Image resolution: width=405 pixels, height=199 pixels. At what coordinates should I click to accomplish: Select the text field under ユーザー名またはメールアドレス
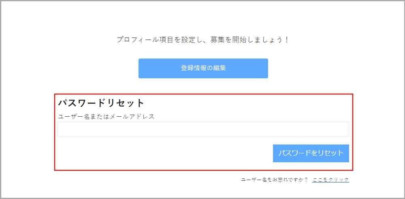[x=203, y=129]
